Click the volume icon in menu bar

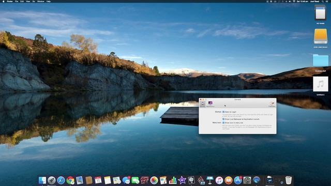point(290,2)
